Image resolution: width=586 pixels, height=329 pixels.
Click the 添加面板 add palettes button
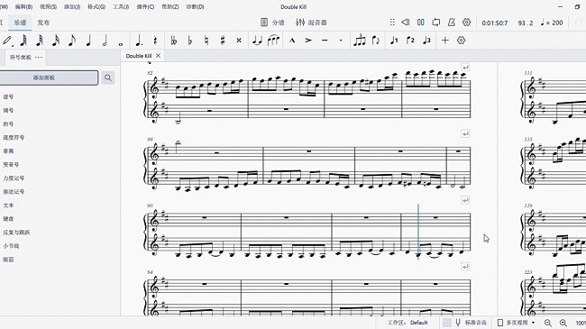tap(49, 78)
